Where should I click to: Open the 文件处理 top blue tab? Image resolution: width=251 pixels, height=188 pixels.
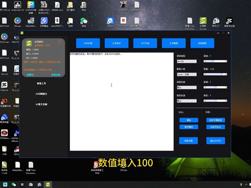click(x=88, y=43)
